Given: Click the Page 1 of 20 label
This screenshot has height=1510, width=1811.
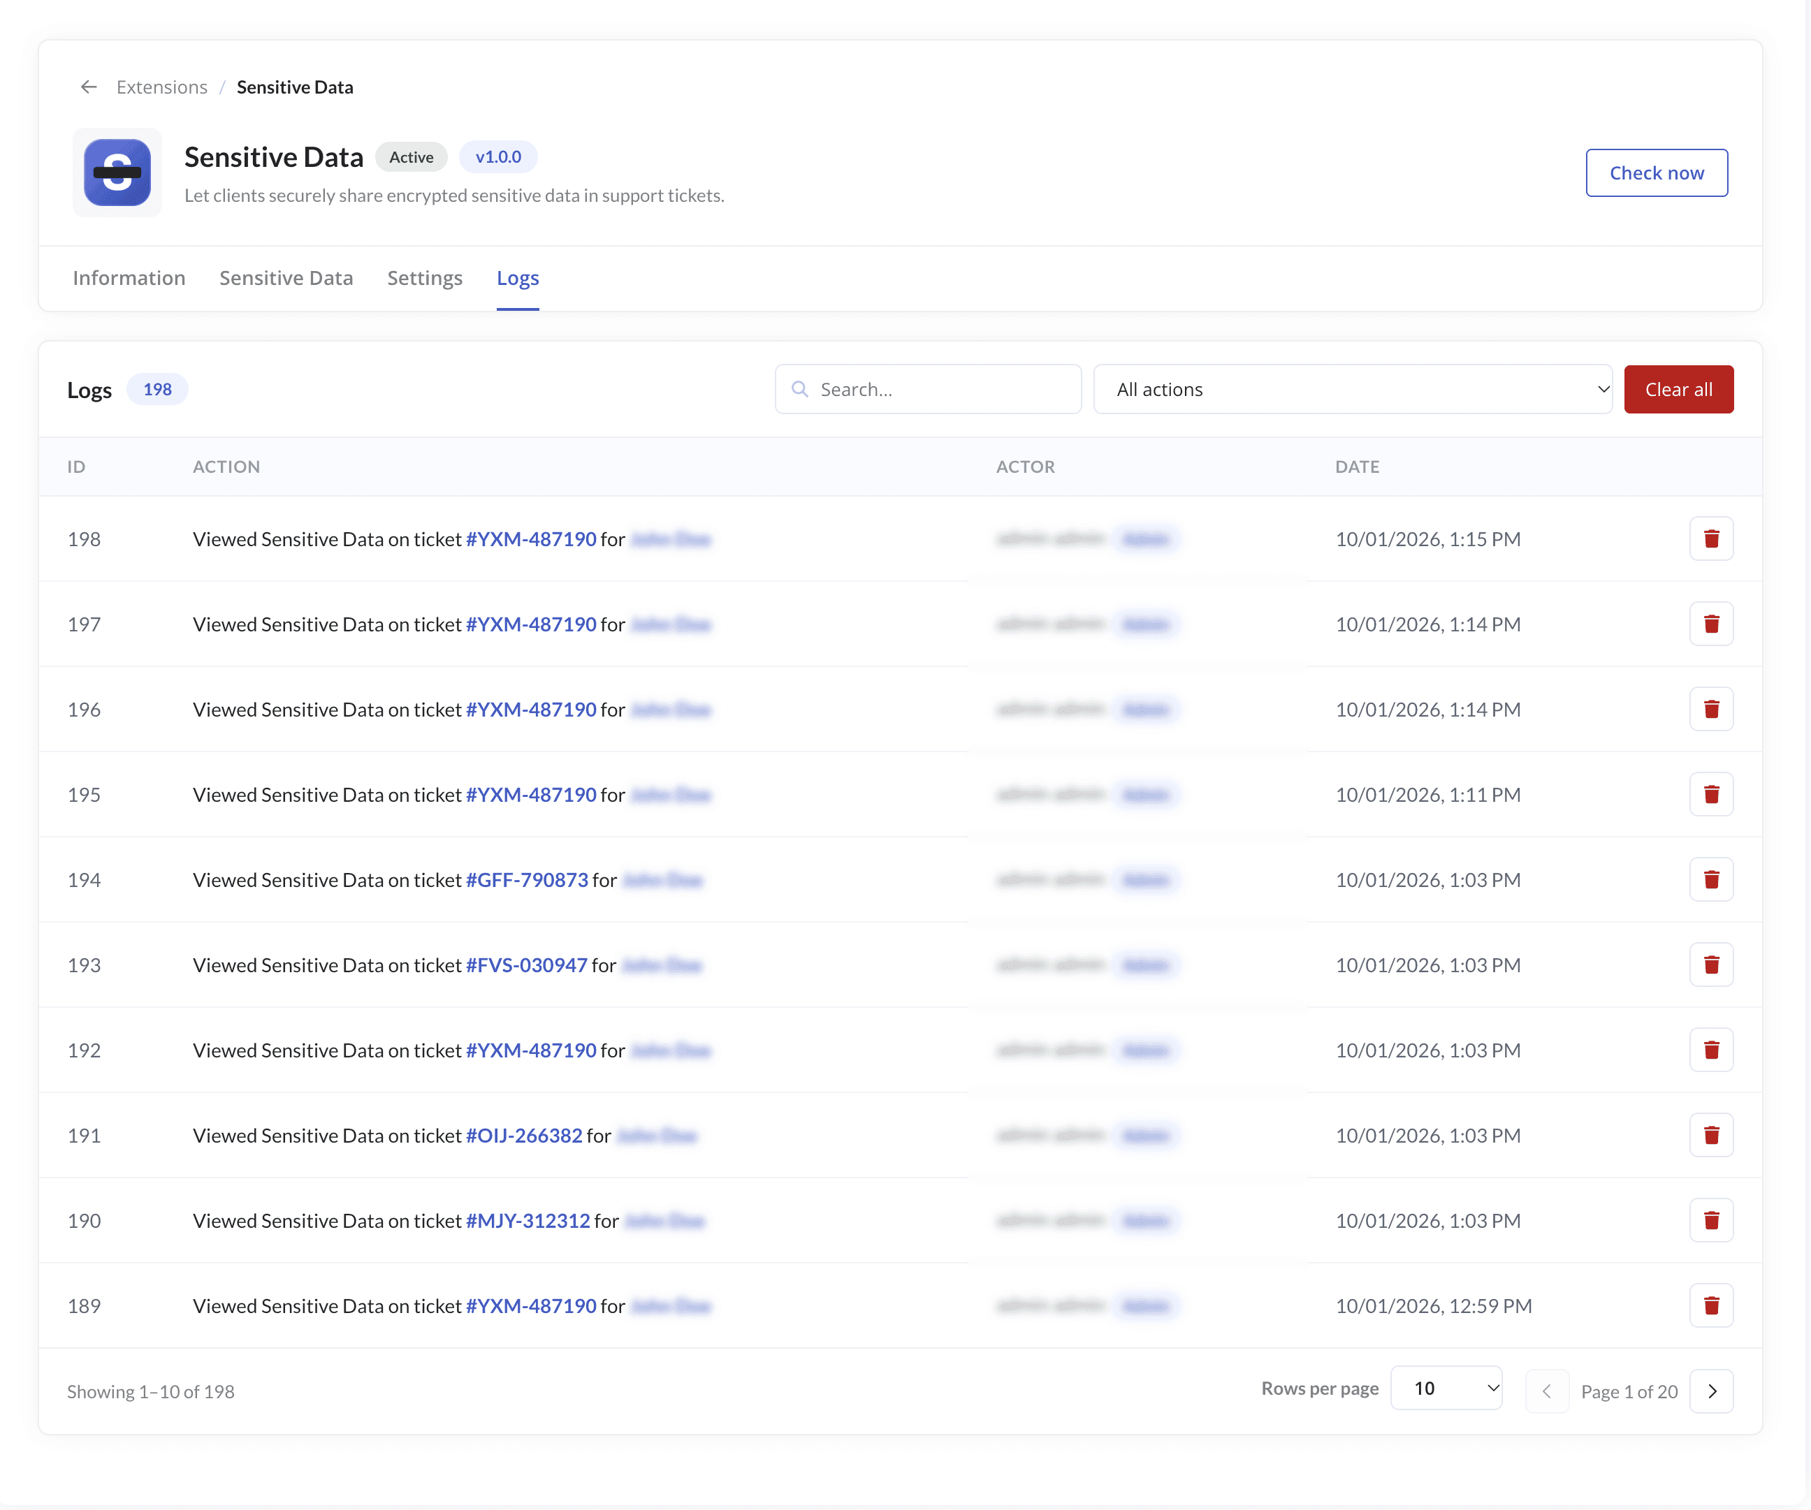Looking at the screenshot, I should (x=1629, y=1393).
